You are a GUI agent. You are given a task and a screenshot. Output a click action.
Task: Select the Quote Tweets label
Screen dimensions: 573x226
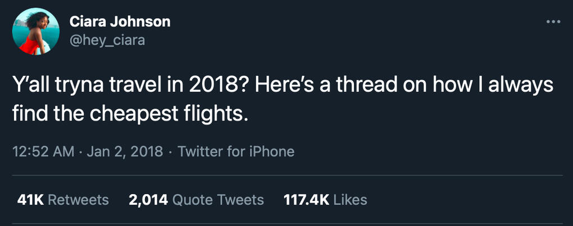[x=218, y=200]
